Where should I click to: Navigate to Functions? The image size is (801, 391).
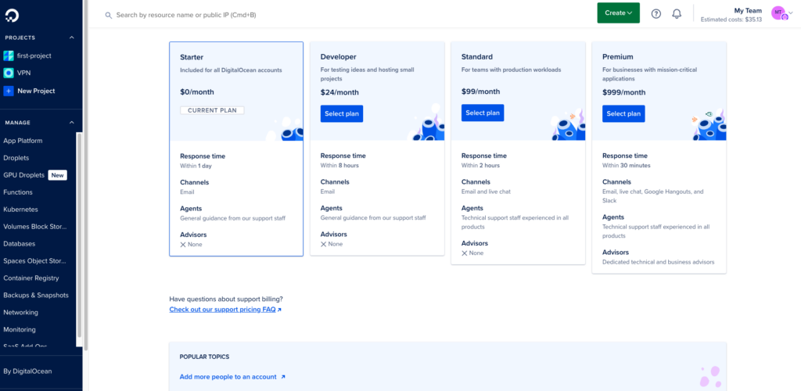[x=18, y=192]
